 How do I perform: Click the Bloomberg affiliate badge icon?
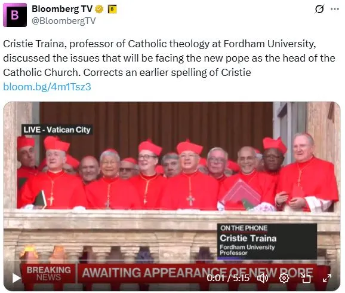(112, 9)
